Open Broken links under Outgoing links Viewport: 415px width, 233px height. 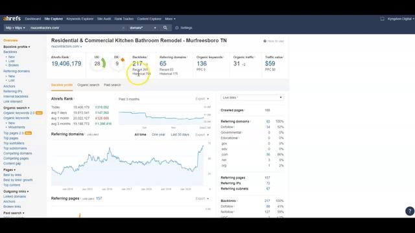click(12, 206)
